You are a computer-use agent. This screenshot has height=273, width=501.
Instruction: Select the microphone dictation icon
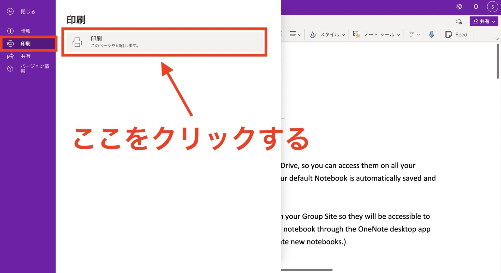click(431, 34)
